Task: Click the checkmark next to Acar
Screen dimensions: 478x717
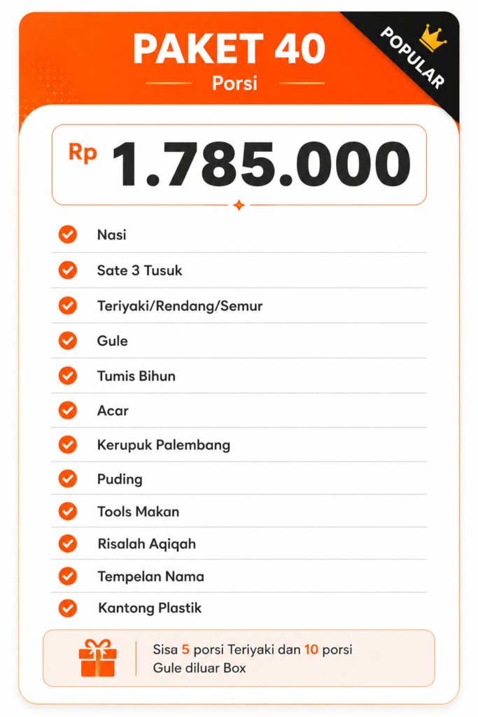Action: 68,410
